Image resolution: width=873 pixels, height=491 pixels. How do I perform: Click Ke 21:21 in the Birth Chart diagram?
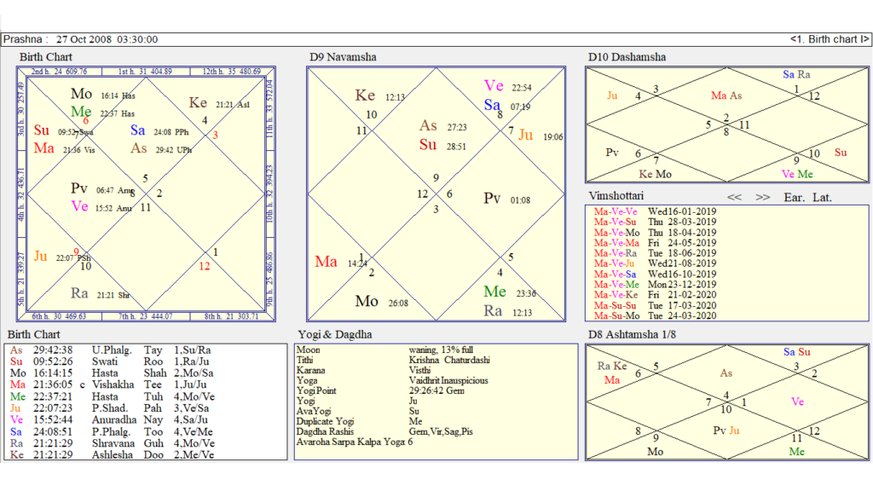point(219,103)
